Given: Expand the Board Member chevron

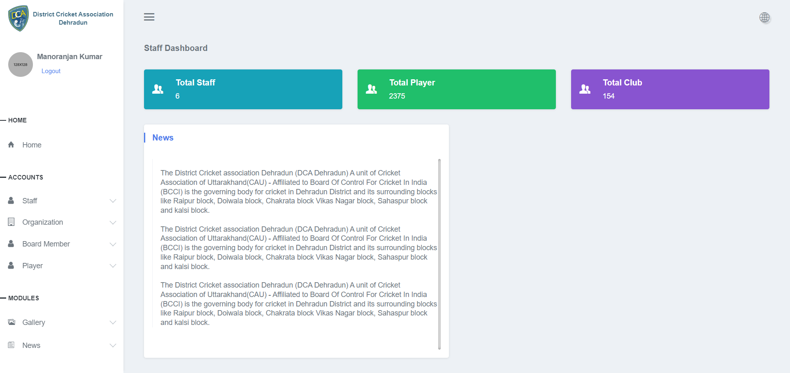Looking at the screenshot, I should (x=113, y=244).
